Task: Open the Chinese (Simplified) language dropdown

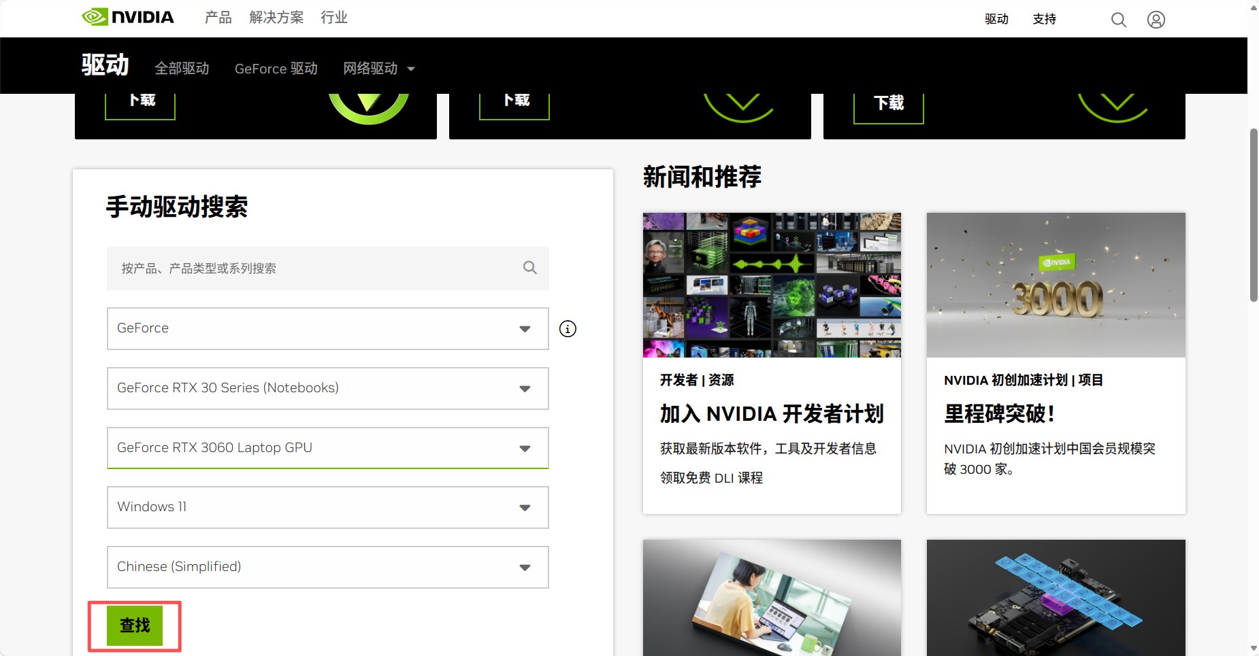Action: [328, 567]
